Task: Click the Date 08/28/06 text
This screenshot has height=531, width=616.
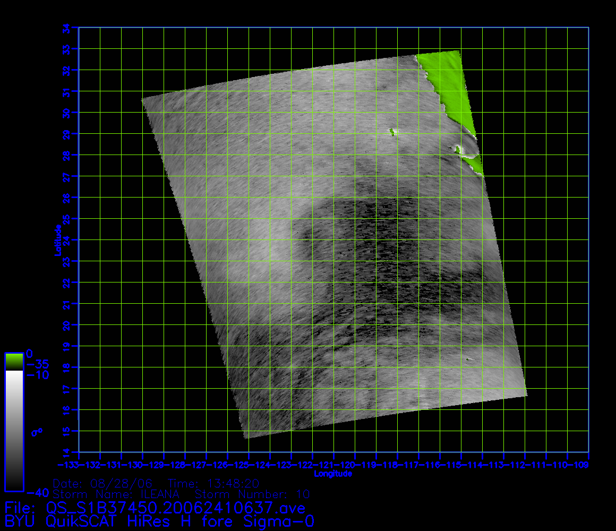Action: pos(102,484)
